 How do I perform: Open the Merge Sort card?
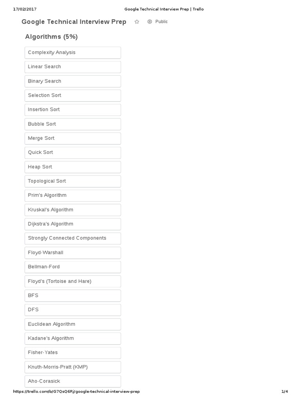[73, 138]
